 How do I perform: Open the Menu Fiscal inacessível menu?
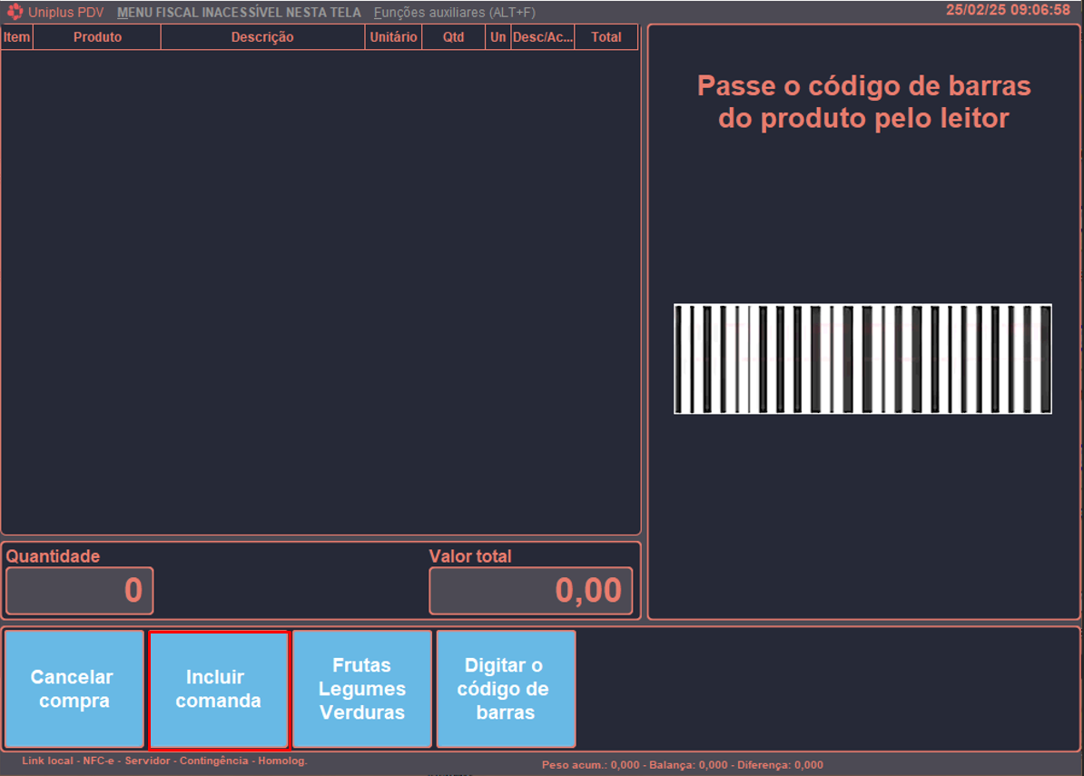pyautogui.click(x=239, y=13)
